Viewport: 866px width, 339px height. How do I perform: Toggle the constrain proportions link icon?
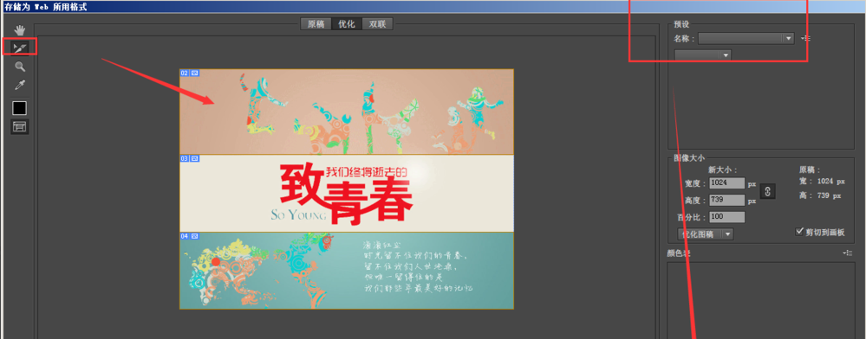pos(768,191)
